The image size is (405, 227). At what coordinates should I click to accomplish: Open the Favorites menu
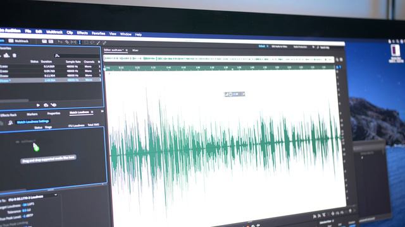pyautogui.click(x=99, y=33)
